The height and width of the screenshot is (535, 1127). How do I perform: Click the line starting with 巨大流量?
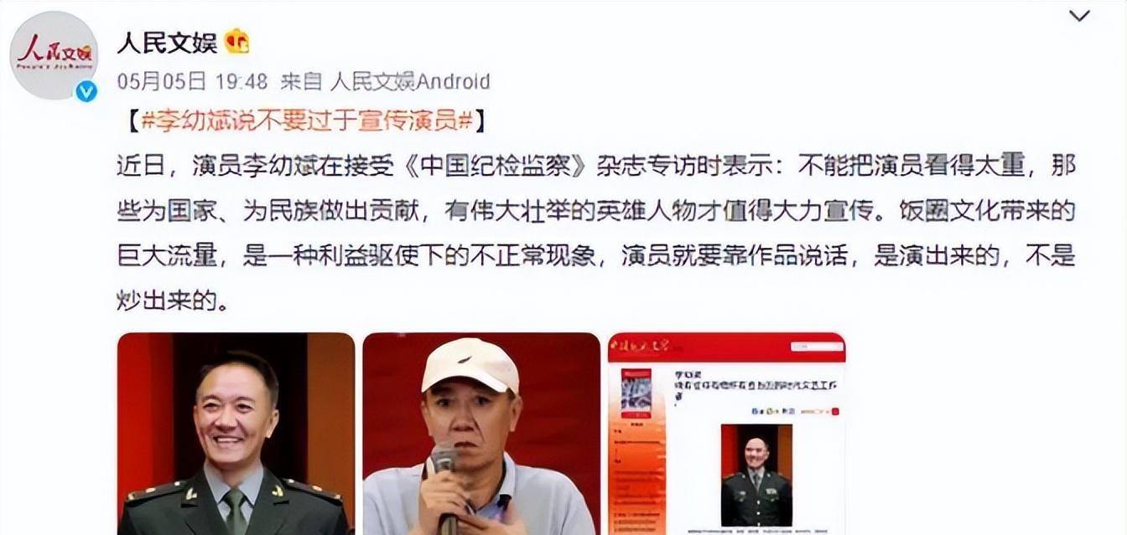coord(595,256)
